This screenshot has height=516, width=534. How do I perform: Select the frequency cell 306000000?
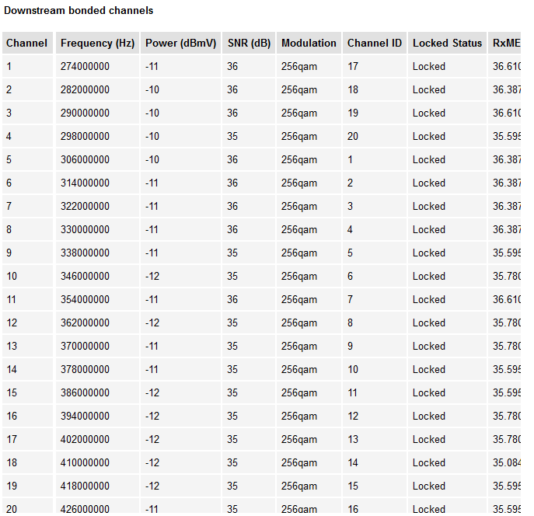click(x=85, y=160)
